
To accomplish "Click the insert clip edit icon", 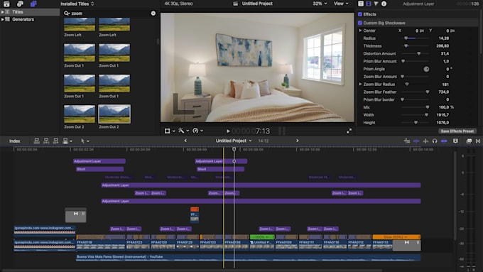I will click(x=46, y=141).
